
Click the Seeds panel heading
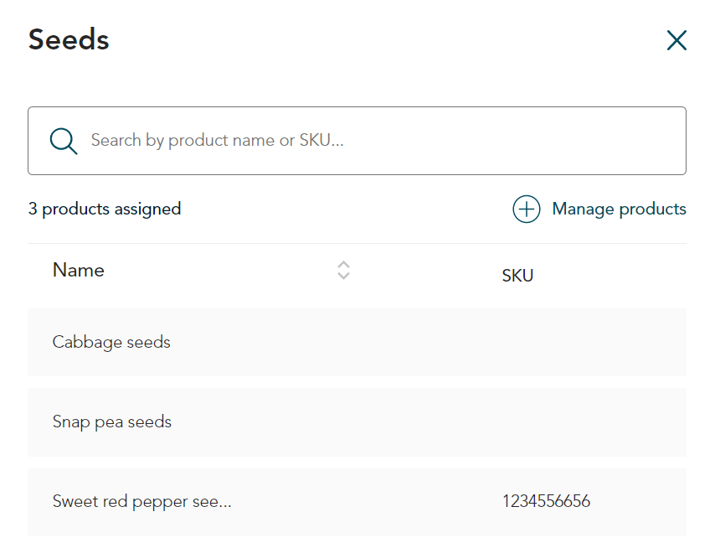pos(69,39)
